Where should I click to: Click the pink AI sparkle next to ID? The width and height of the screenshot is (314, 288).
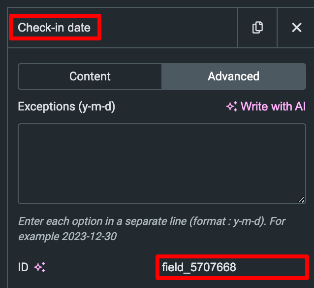coord(39,267)
